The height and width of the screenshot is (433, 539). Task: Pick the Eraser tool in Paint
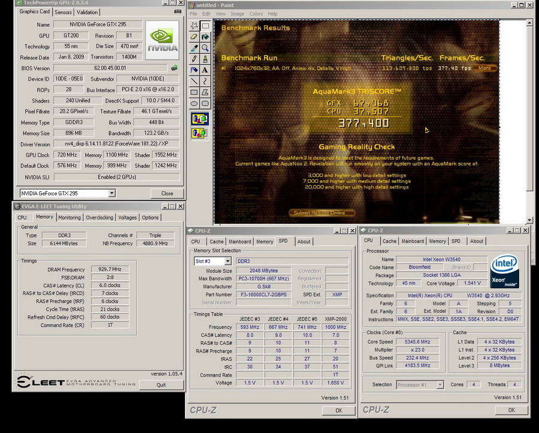194,37
